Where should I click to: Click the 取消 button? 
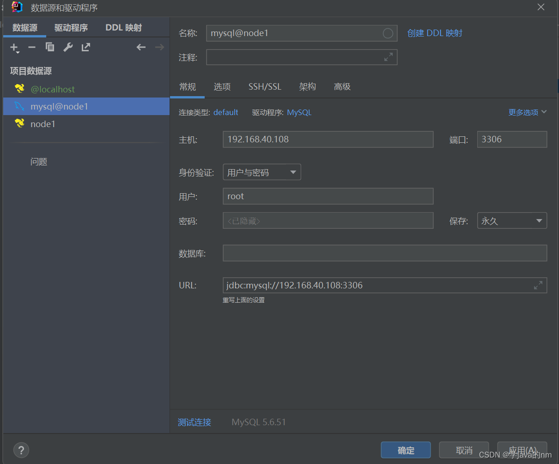coord(464,450)
